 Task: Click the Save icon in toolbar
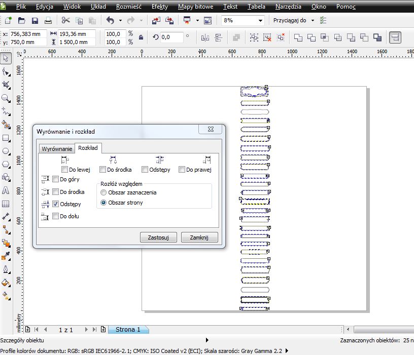coord(35,21)
